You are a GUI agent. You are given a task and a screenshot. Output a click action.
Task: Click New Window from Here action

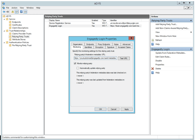(x=166, y=36)
